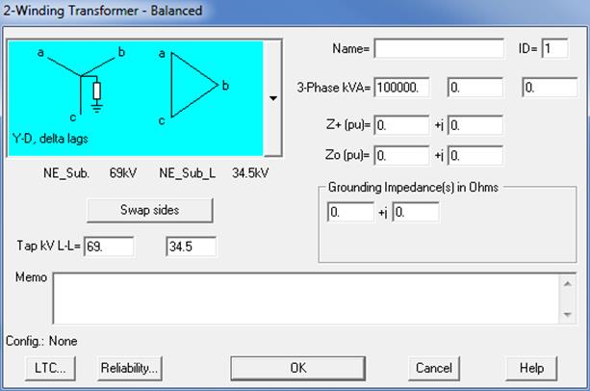Click the Memo scrollbar down arrow
The height and width of the screenshot is (391, 590).
568,314
